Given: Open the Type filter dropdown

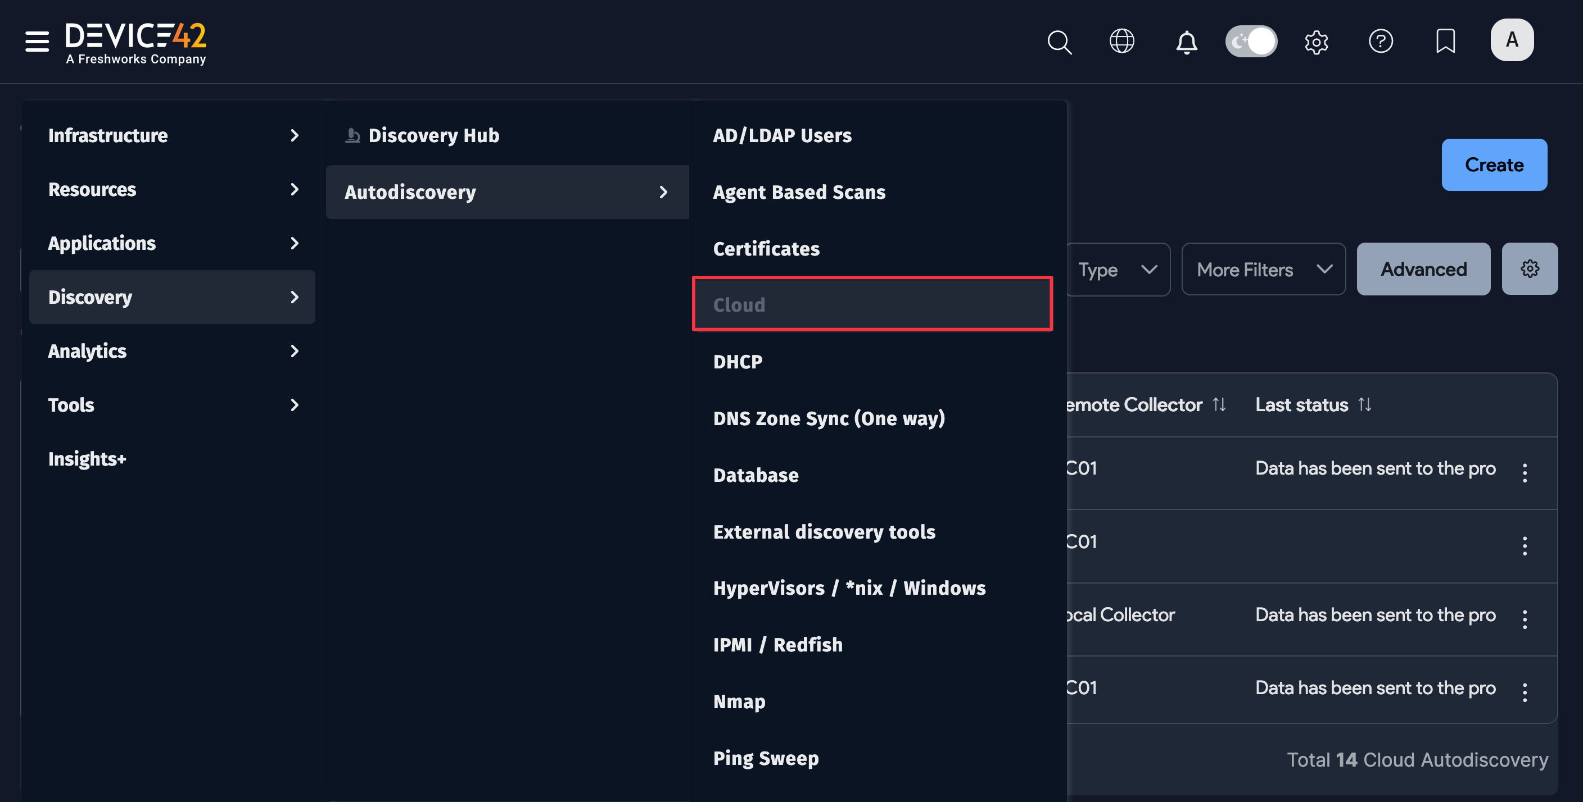Looking at the screenshot, I should coord(1119,269).
